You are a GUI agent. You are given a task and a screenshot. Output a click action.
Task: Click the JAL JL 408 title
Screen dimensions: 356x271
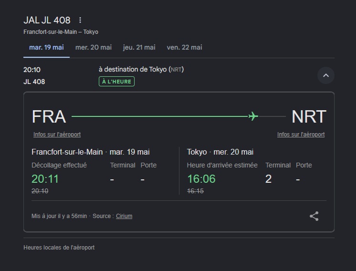click(47, 20)
